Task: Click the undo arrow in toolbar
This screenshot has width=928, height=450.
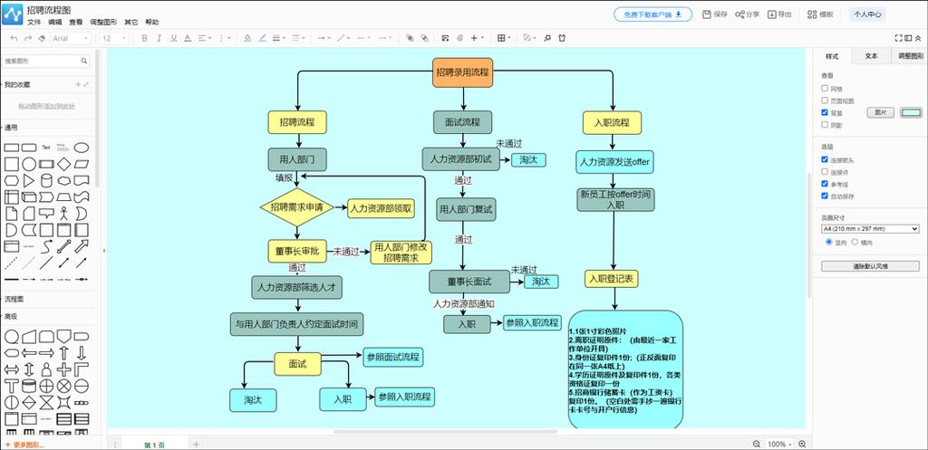Action: 14,38
